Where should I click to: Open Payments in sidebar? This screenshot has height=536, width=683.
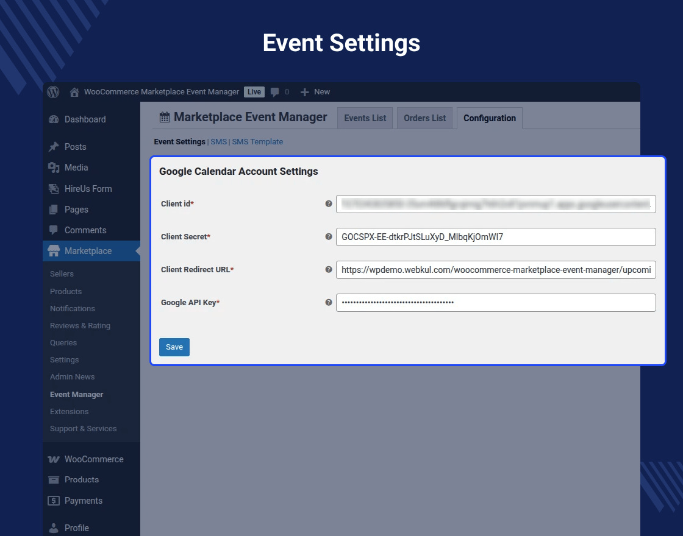84,501
